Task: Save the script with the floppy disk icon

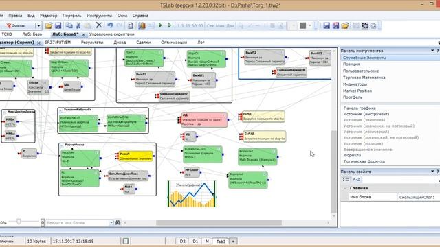Action: click(x=58, y=26)
